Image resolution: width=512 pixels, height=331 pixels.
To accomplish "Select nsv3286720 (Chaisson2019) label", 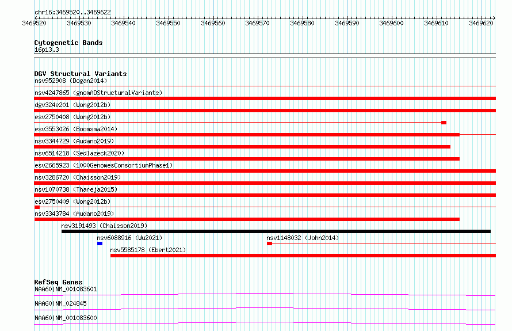I will (x=78, y=177).
